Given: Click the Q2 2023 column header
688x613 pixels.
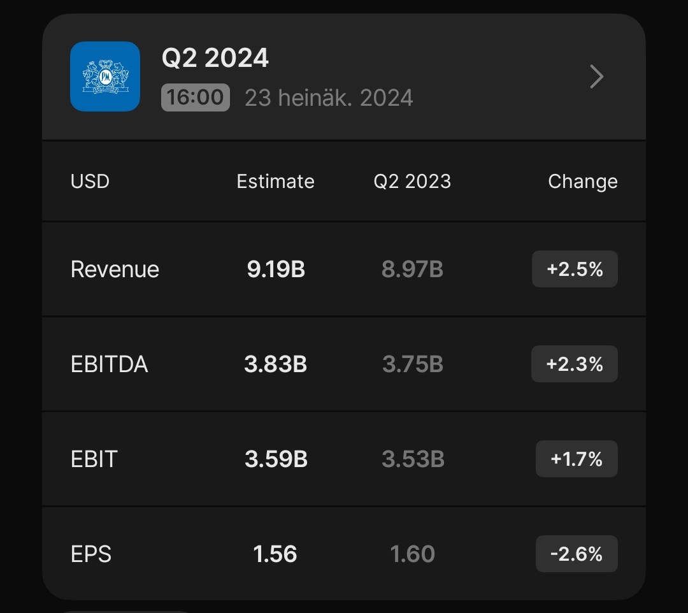Looking at the screenshot, I should coord(412,182).
